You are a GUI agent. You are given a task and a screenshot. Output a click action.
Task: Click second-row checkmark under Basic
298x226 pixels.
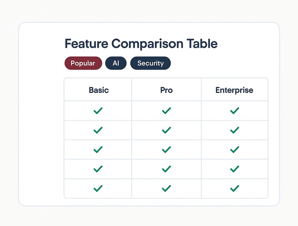point(98,130)
